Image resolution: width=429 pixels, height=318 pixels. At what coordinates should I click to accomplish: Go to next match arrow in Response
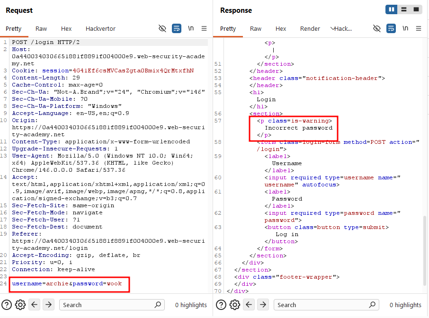(x=263, y=304)
